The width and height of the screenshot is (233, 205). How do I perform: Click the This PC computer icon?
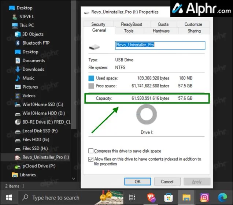click(x=15, y=25)
